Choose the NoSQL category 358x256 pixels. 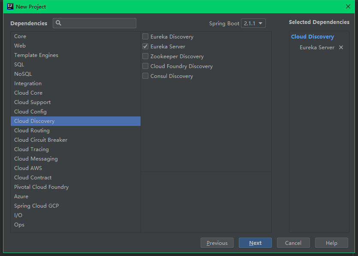(75, 74)
